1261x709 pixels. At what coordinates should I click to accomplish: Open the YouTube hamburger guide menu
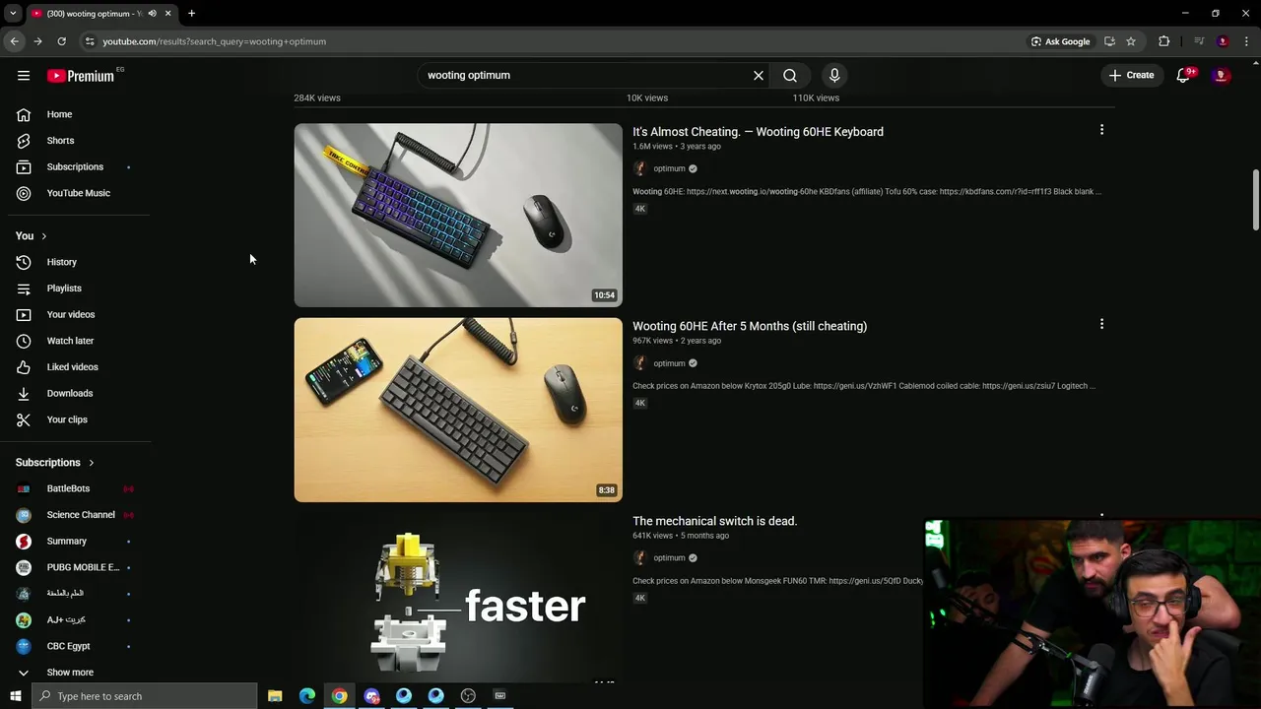pos(24,76)
